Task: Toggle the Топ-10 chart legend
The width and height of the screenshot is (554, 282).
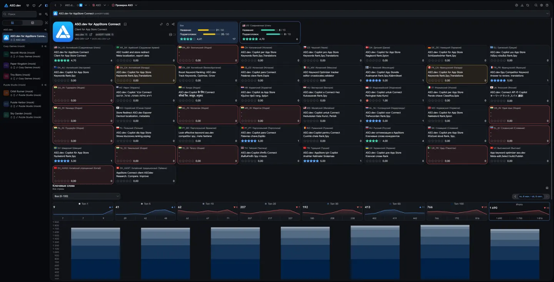Action: [x=208, y=204]
